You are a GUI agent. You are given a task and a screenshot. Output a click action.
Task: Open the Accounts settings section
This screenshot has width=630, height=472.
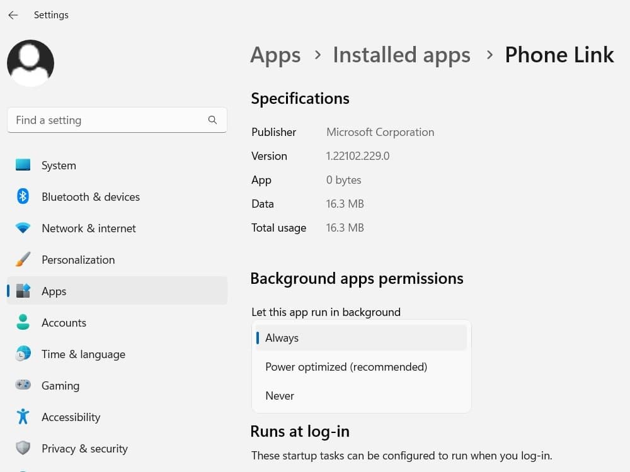(64, 323)
